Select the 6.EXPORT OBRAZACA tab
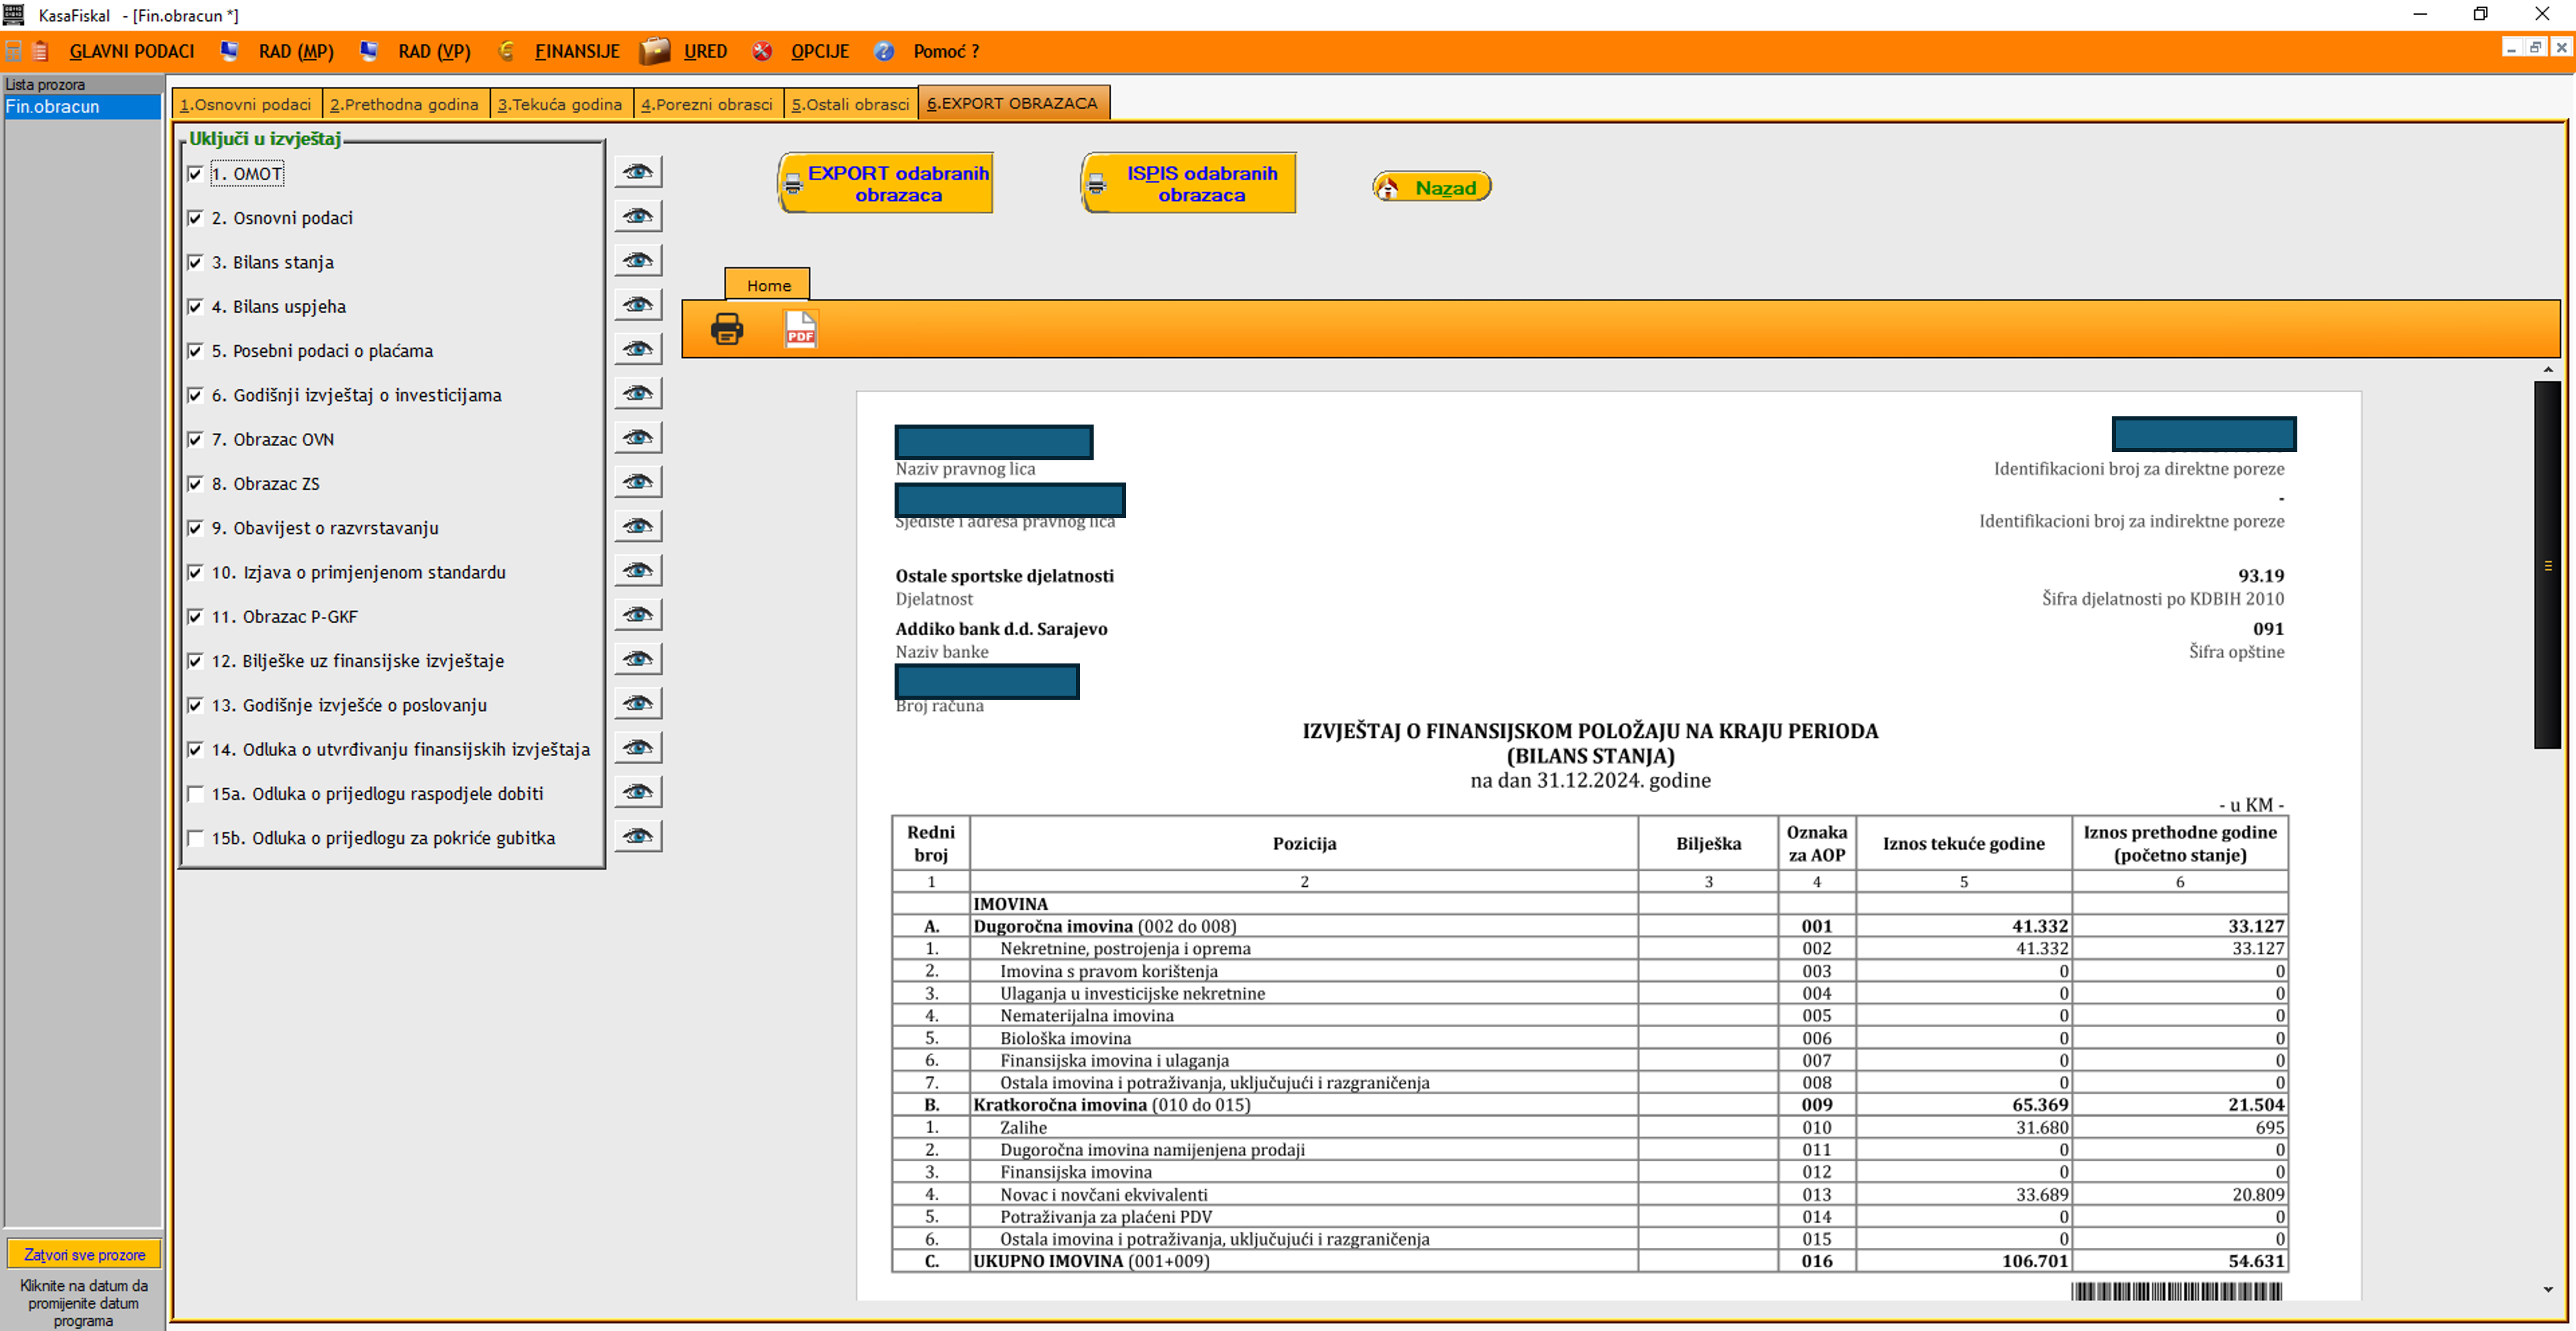This screenshot has height=1331, width=2576. (x=1013, y=103)
